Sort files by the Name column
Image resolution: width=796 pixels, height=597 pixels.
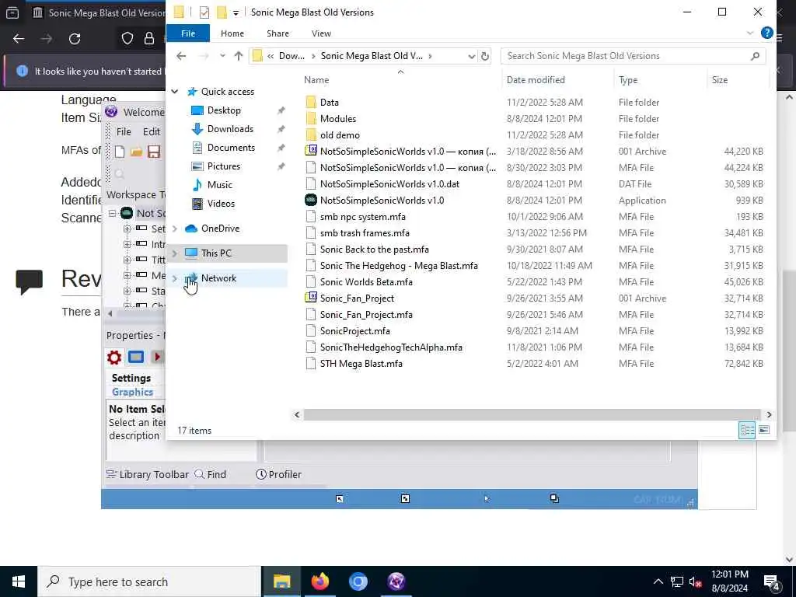tap(316, 80)
